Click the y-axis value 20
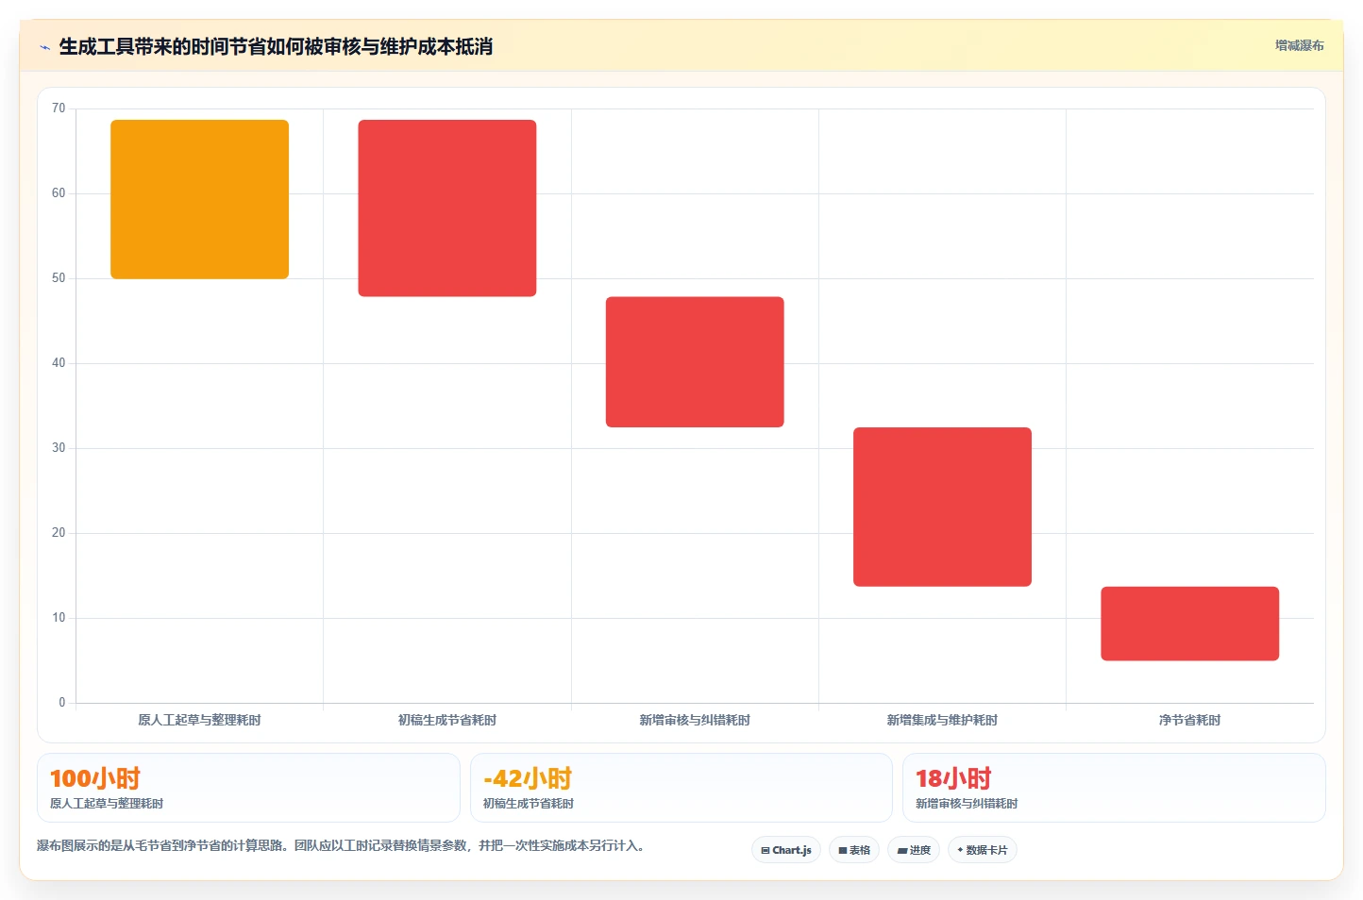1363x900 pixels. pyautogui.click(x=59, y=533)
